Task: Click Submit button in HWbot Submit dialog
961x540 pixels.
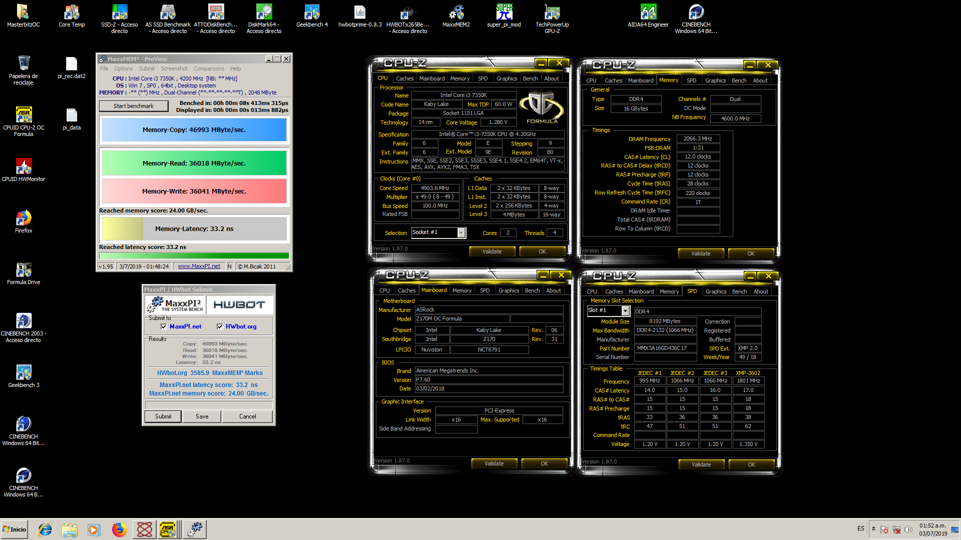Action: (163, 416)
